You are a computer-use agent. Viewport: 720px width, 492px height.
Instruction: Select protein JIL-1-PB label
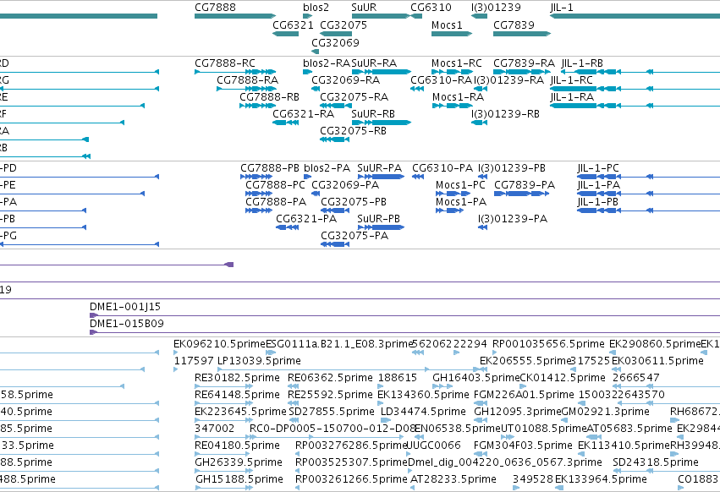click(598, 202)
